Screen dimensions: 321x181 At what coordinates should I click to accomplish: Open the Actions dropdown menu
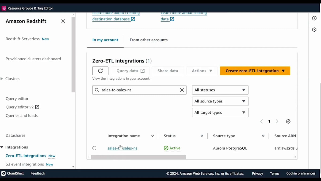click(x=202, y=71)
